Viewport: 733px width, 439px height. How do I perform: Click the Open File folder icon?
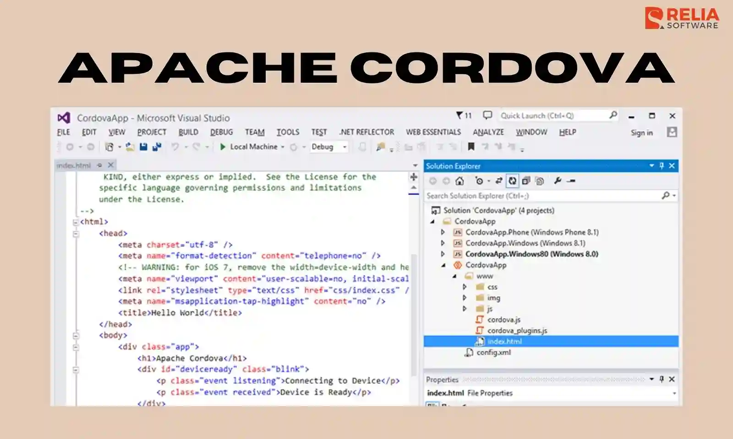130,147
